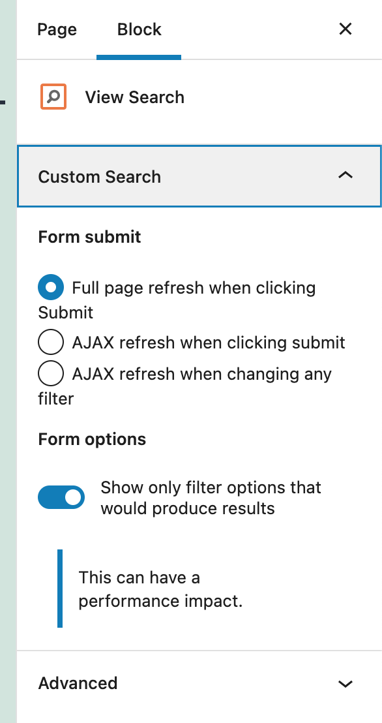Expand Advanced using the down chevron
The image size is (382, 723).
pyautogui.click(x=345, y=683)
